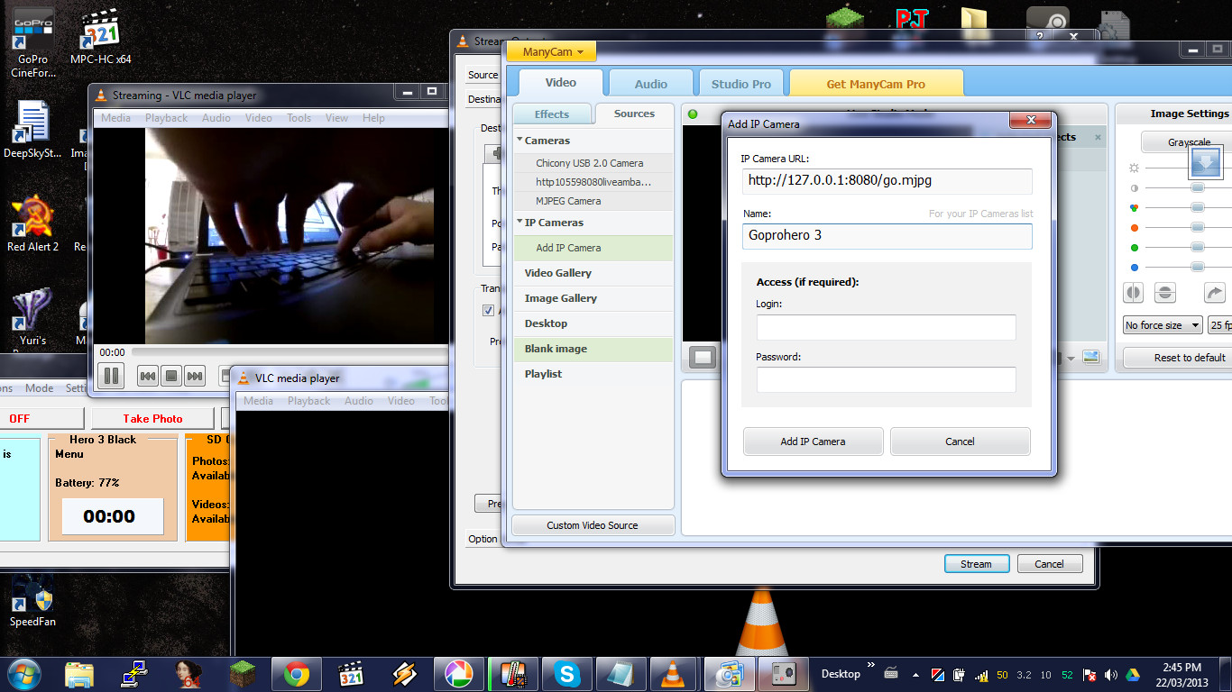Click Google Drive tray icon
This screenshot has width=1232, height=692.
point(1132,675)
